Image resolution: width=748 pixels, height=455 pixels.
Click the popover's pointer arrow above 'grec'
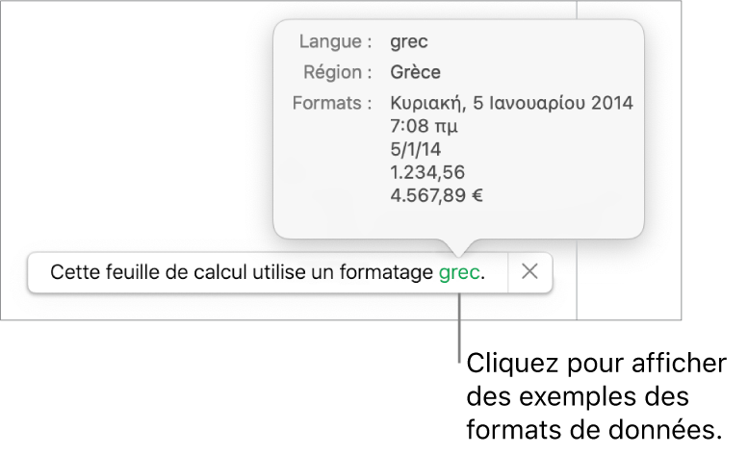point(459,246)
